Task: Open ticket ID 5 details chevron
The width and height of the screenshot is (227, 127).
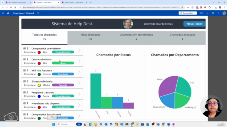Action: pos(79,83)
